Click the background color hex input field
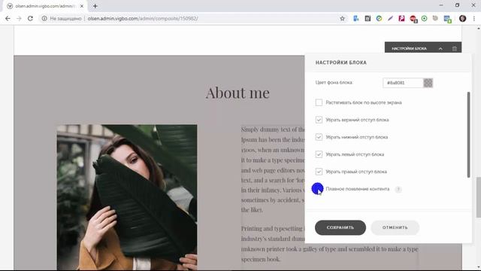 pyautogui.click(x=403, y=83)
